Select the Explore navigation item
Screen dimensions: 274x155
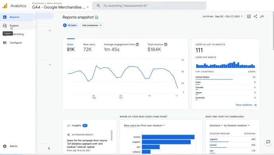(x=17, y=26)
